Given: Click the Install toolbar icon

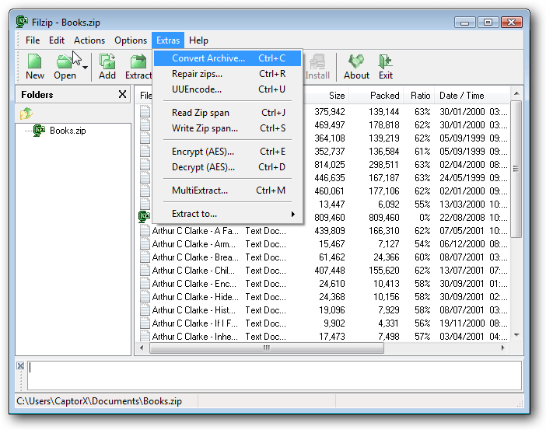Looking at the screenshot, I should click(317, 66).
